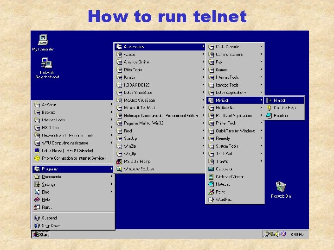This screenshot has width=334, height=250.
Task: Open Multimedia under Accessories
Action: tap(235, 108)
